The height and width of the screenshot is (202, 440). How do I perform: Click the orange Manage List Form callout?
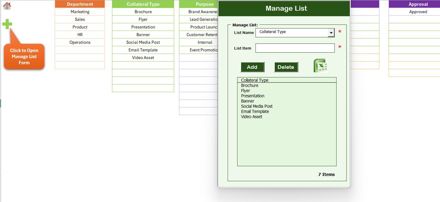point(24,56)
